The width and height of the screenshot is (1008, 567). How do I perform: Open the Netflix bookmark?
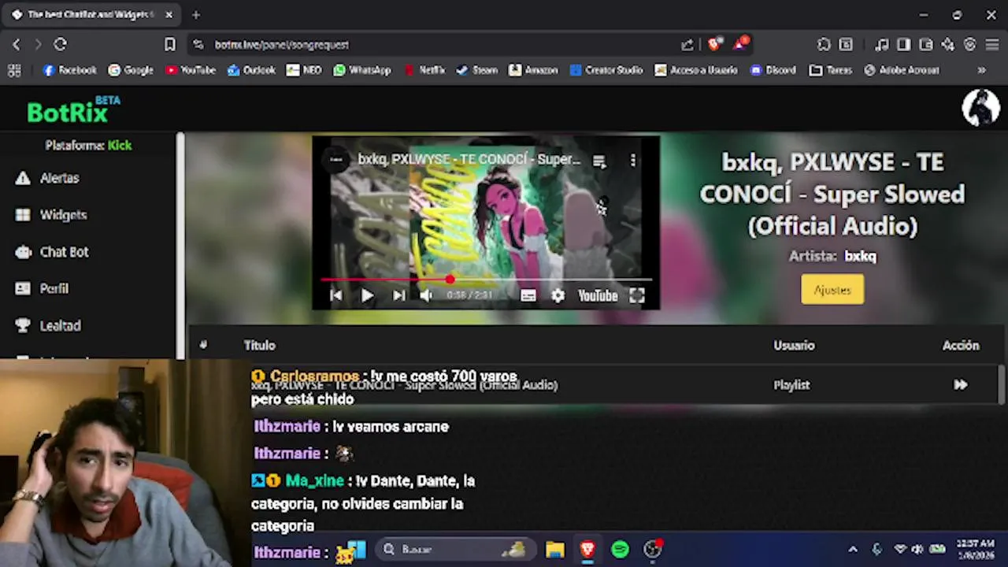[x=424, y=70]
